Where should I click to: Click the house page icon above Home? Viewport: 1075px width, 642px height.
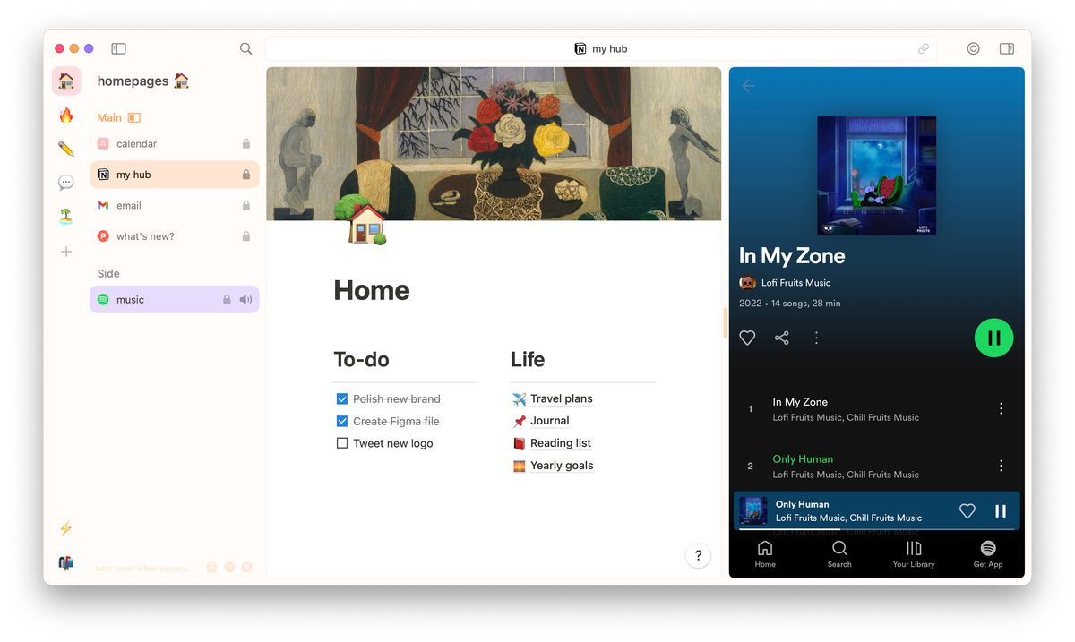(360, 220)
